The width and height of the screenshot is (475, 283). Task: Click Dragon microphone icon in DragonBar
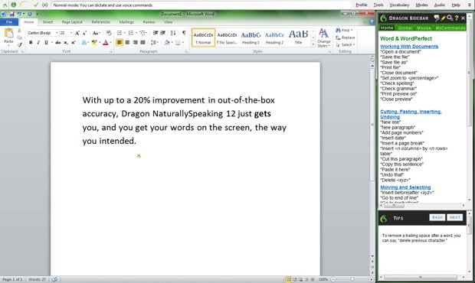(14, 5)
